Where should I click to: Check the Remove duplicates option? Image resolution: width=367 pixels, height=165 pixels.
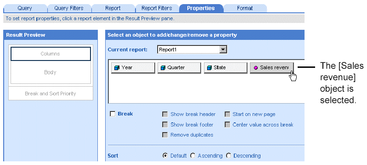point(165,135)
